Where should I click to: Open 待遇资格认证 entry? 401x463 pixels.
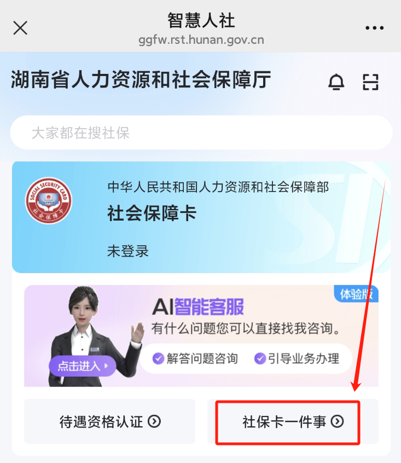(110, 421)
